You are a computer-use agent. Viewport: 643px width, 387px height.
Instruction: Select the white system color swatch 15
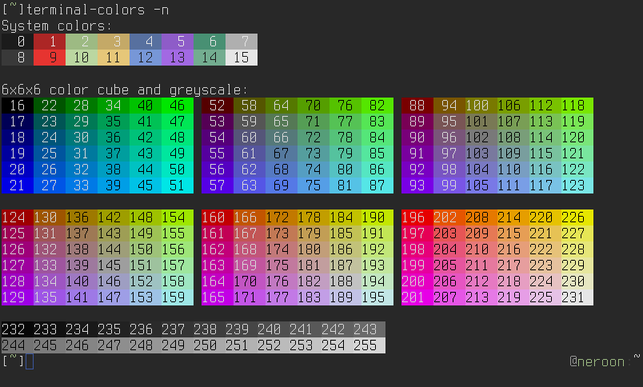pyautogui.click(x=242, y=58)
